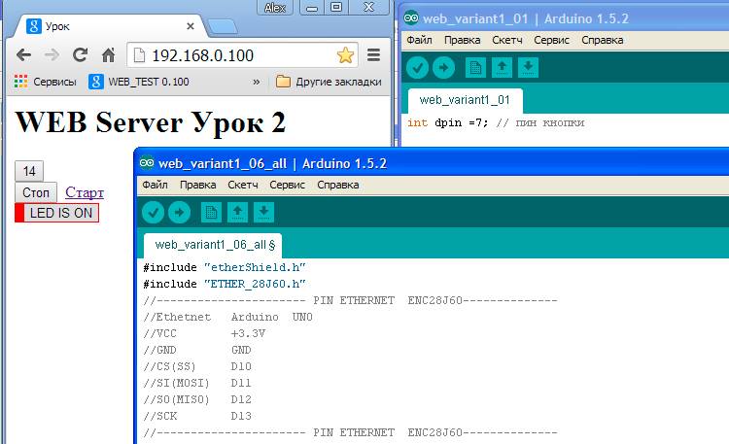
Task: Open Правка menu in web_variant1_06_all window
Action: click(198, 185)
